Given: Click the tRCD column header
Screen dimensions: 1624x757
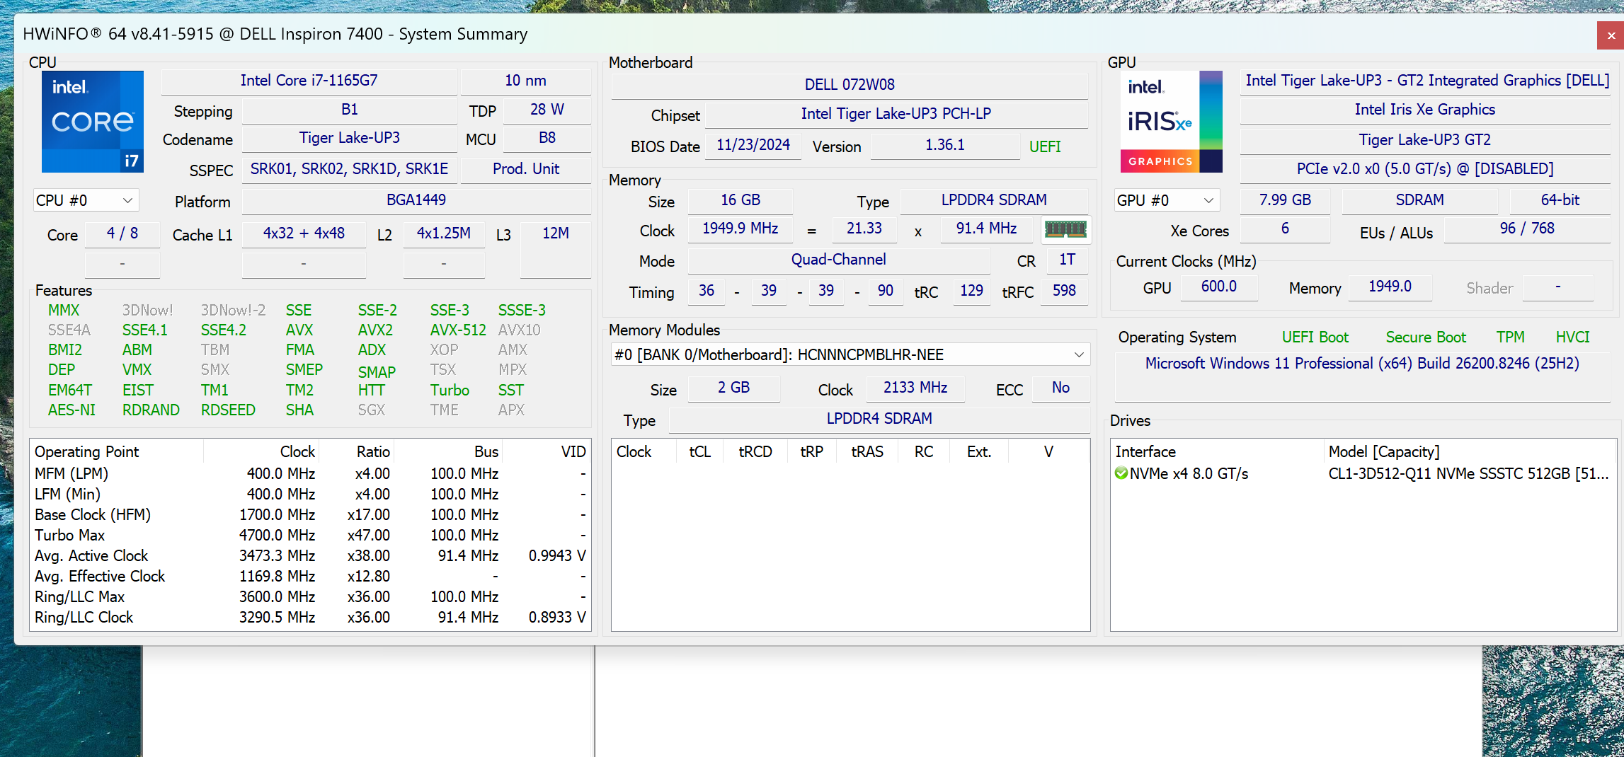Looking at the screenshot, I should pyautogui.click(x=755, y=451).
